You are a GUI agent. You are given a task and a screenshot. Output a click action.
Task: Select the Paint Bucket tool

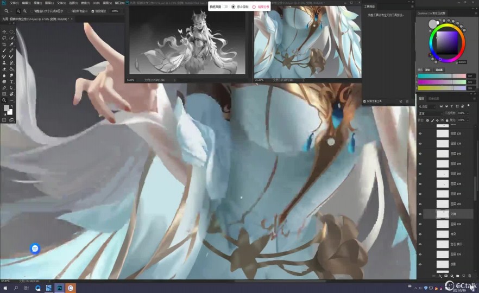coord(11,69)
